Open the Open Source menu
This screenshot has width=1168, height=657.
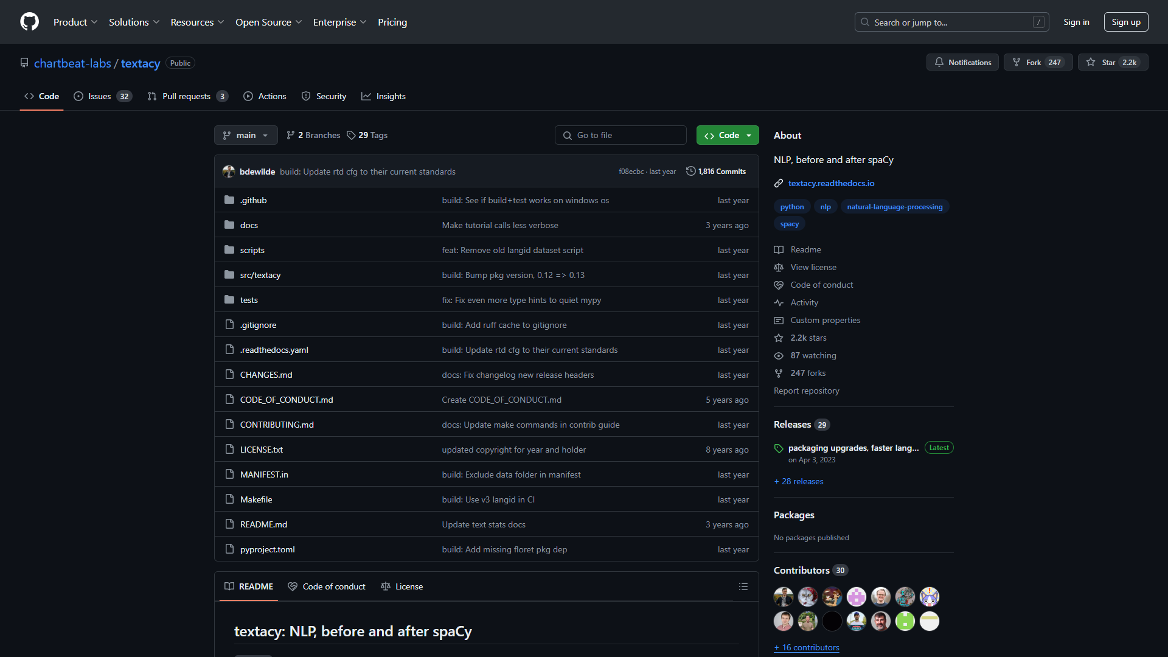(x=268, y=22)
